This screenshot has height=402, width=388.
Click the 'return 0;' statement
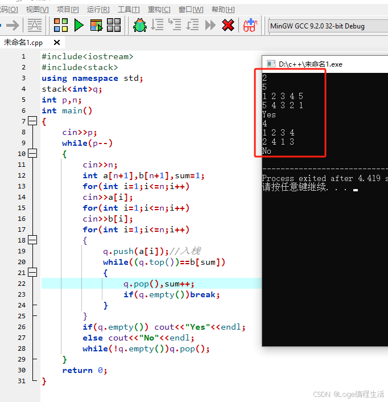pyautogui.click(x=85, y=370)
